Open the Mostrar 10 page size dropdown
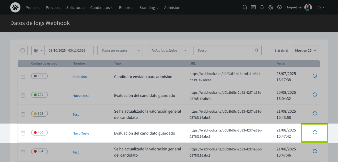This screenshot has height=162, width=338. [305, 50]
